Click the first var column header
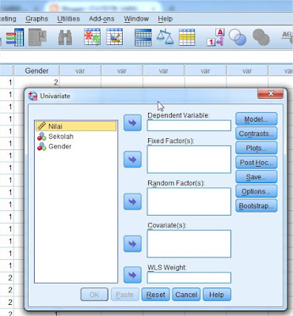 pyautogui.click(x=80, y=71)
